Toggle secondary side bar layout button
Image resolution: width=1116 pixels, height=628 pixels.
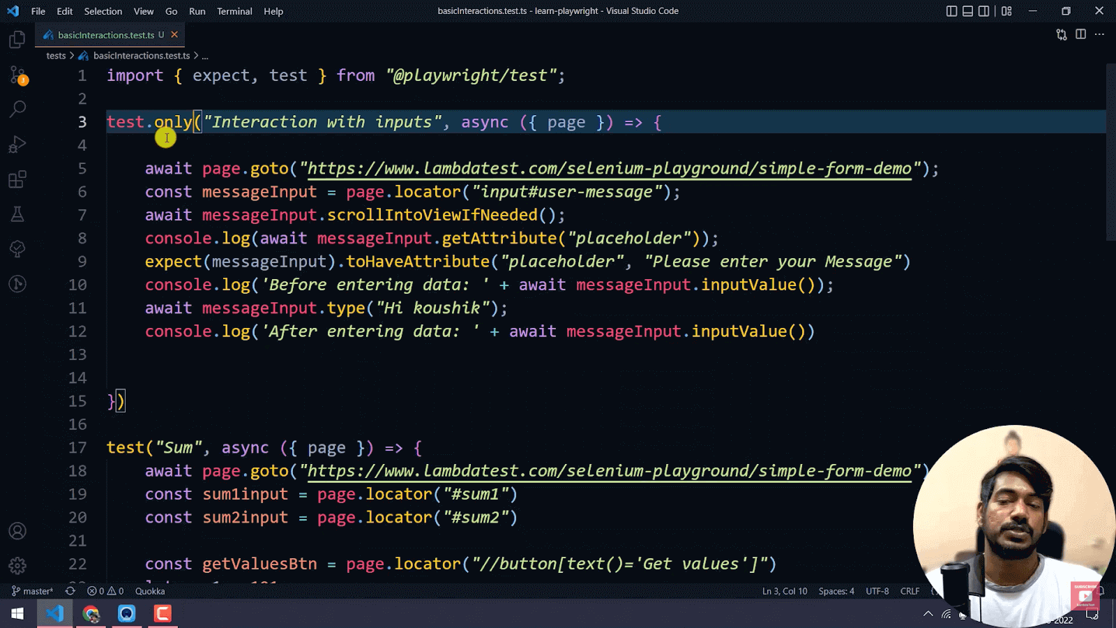pos(983,11)
